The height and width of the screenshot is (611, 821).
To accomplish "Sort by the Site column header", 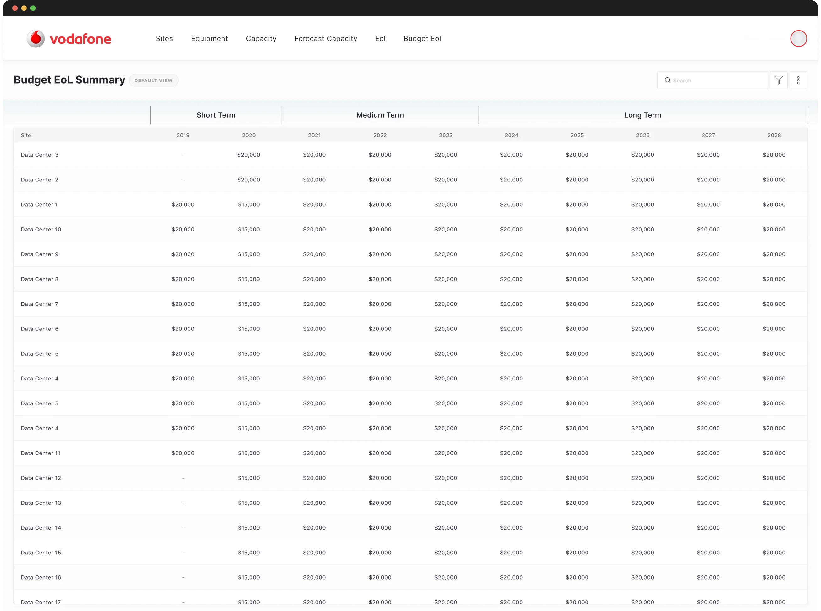I will (26, 135).
